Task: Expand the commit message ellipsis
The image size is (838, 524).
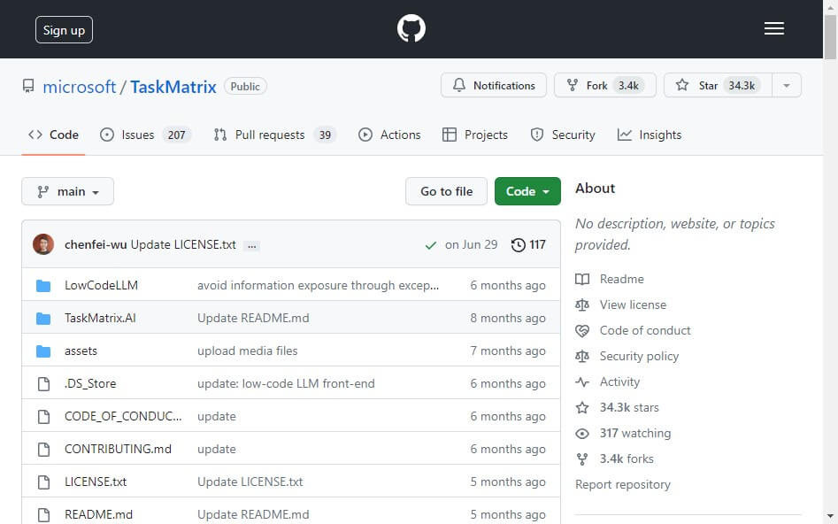Action: point(251,245)
